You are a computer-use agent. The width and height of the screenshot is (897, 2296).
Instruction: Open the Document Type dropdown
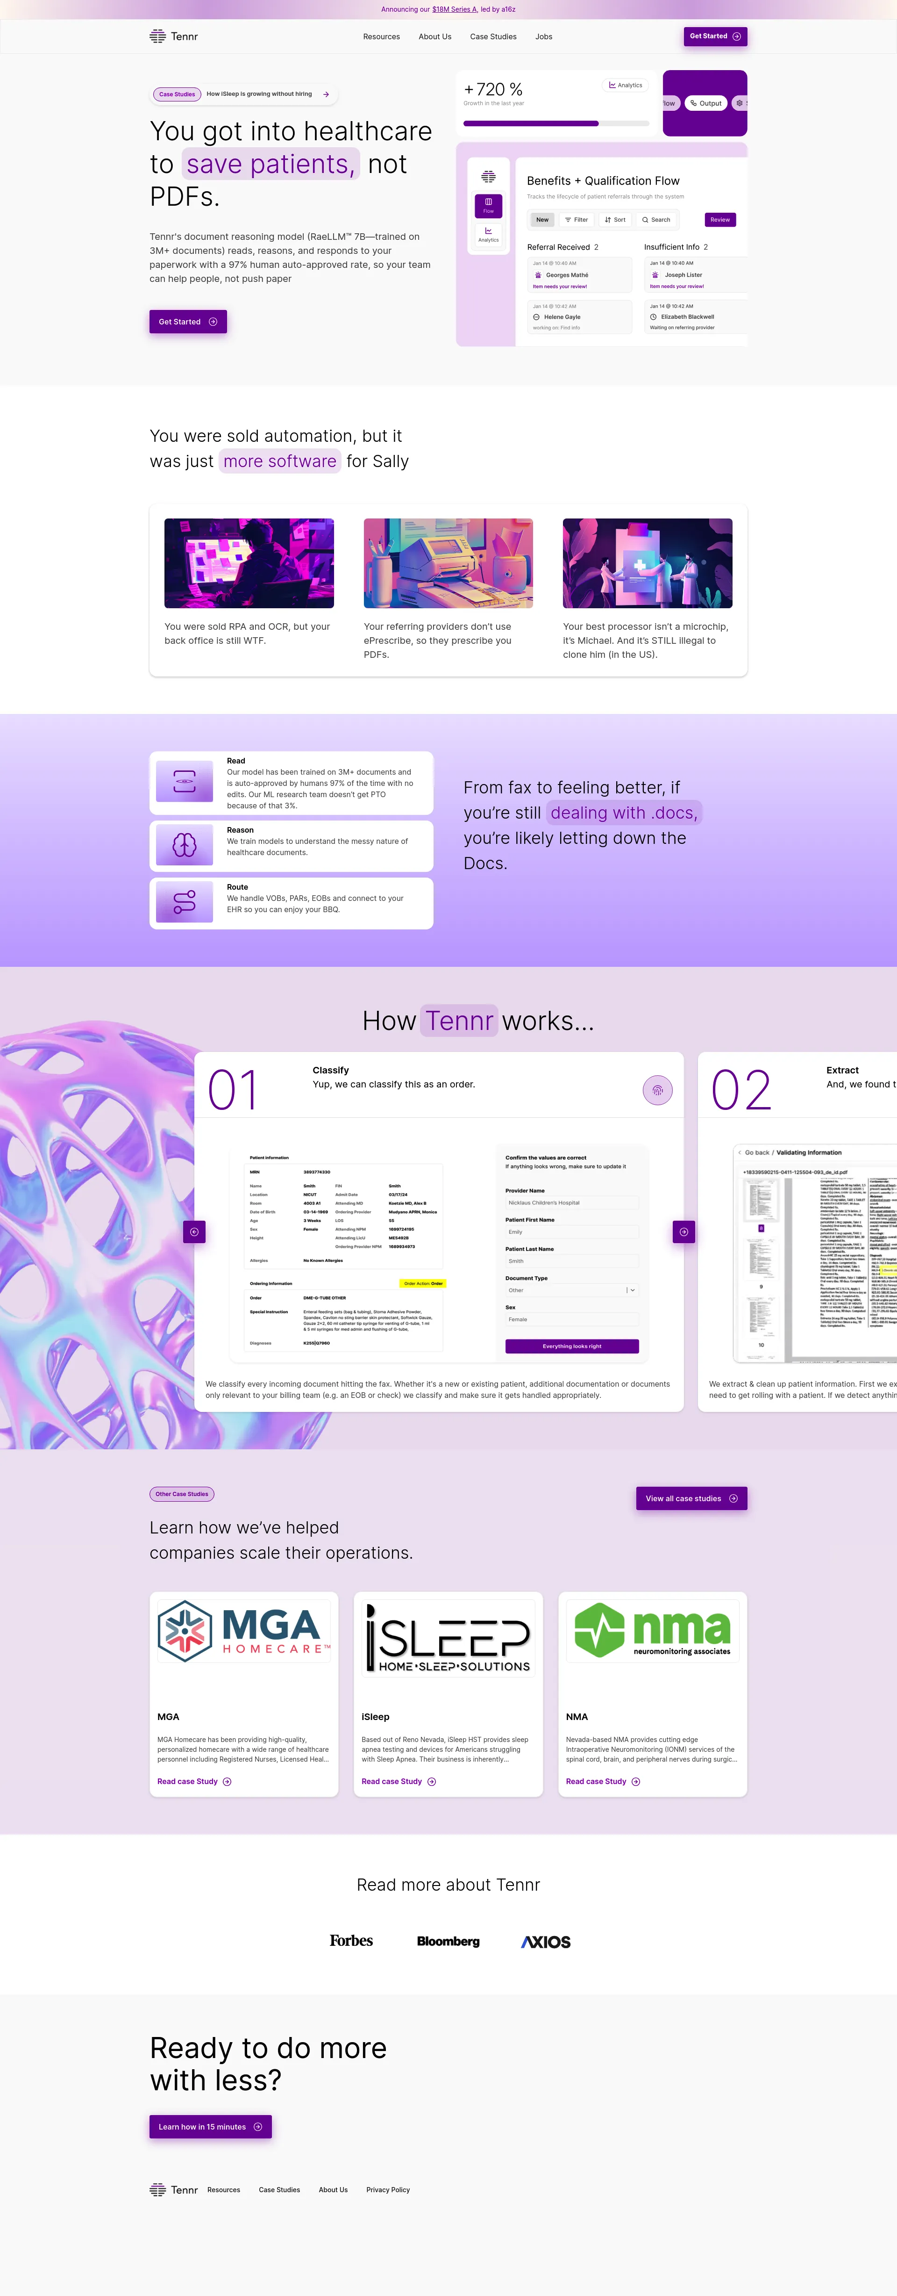[572, 1290]
